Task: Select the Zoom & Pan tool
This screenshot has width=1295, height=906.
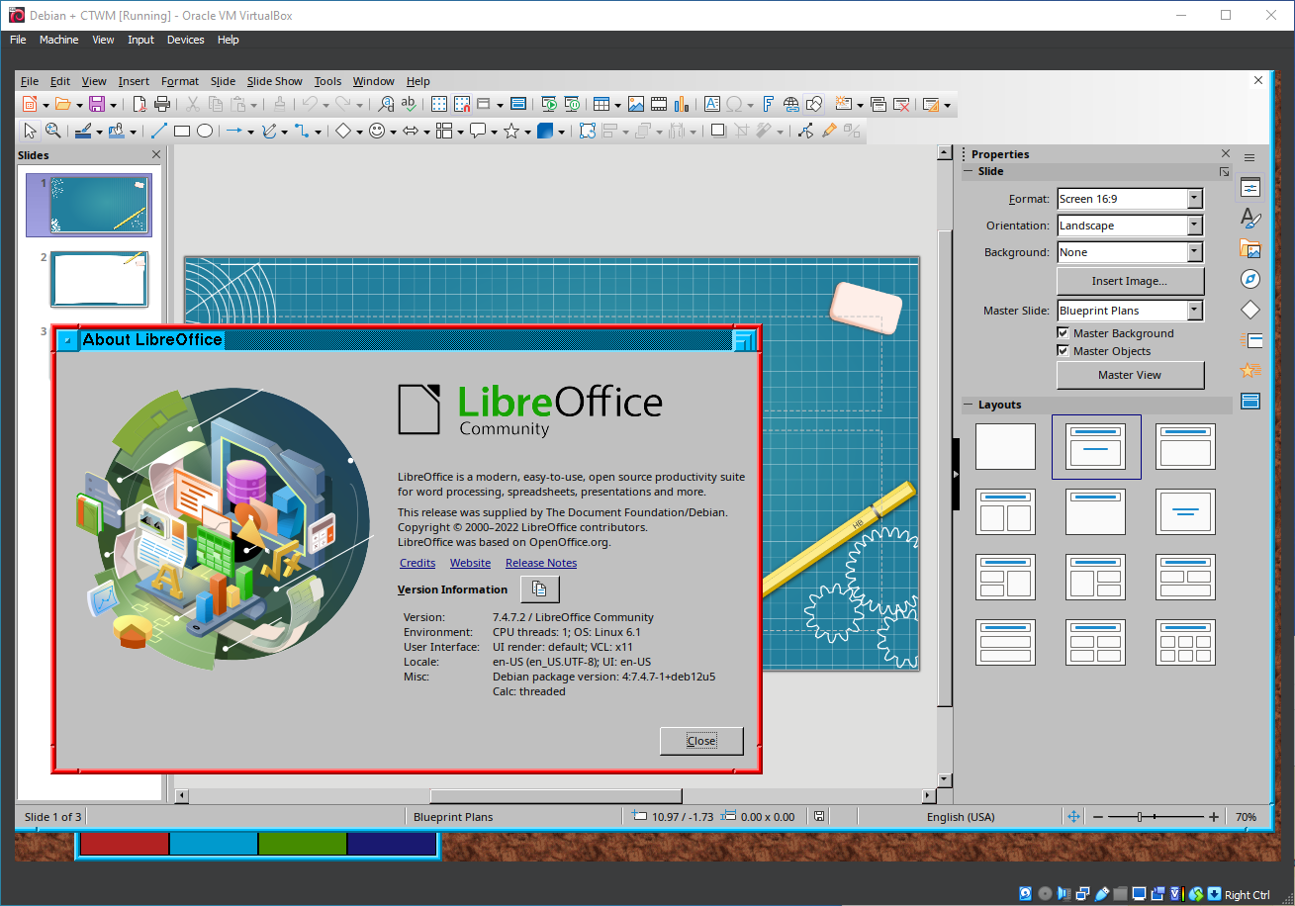Action: (52, 131)
